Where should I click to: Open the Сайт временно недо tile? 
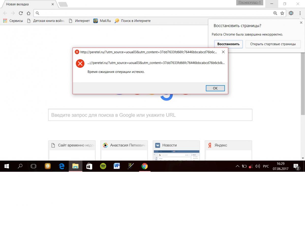72,150
